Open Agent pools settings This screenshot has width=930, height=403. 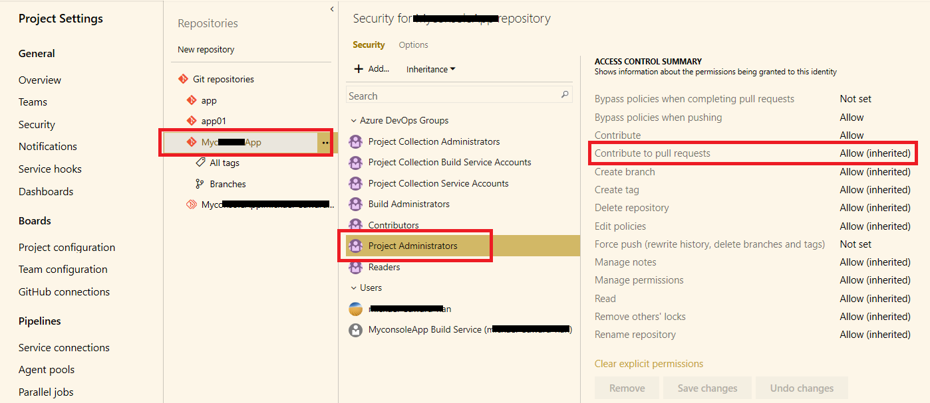point(47,370)
